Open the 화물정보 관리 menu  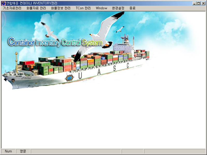point(61,8)
